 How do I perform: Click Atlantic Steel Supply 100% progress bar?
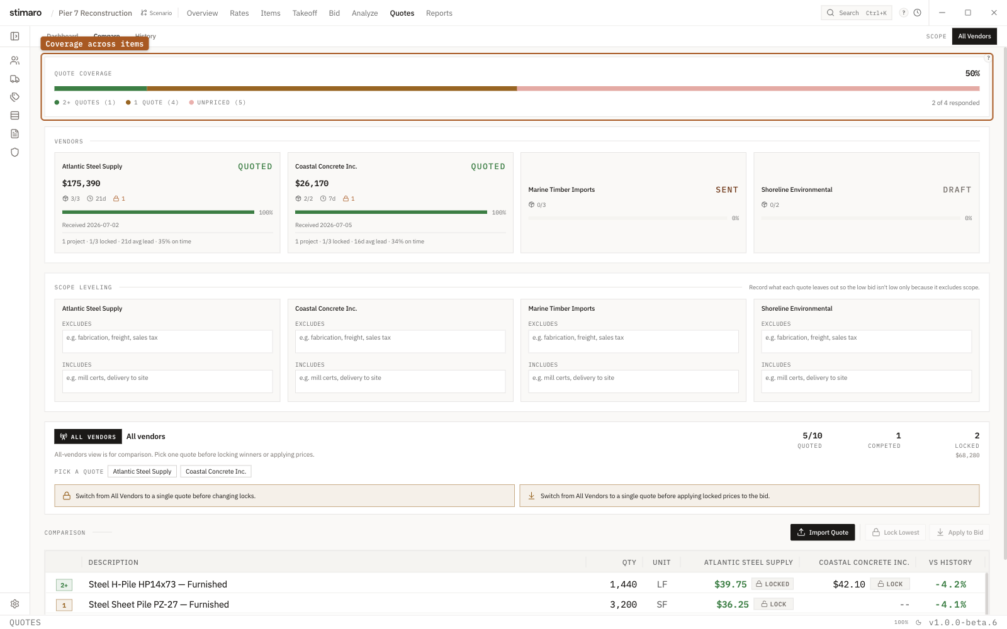pos(158,213)
